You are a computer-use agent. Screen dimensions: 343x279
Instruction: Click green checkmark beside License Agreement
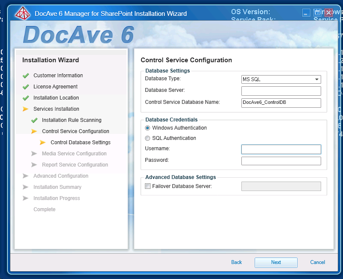click(x=26, y=87)
